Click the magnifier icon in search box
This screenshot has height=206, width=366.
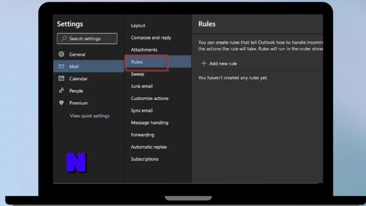click(x=64, y=38)
